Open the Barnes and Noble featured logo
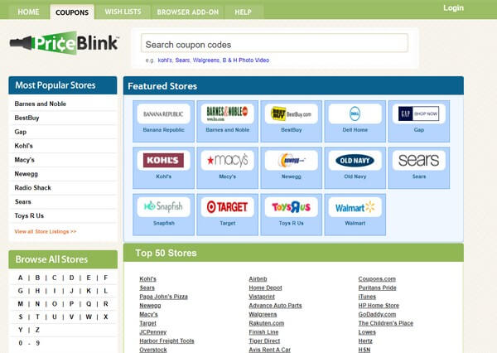This screenshot has width=497, height=353. coord(227,114)
